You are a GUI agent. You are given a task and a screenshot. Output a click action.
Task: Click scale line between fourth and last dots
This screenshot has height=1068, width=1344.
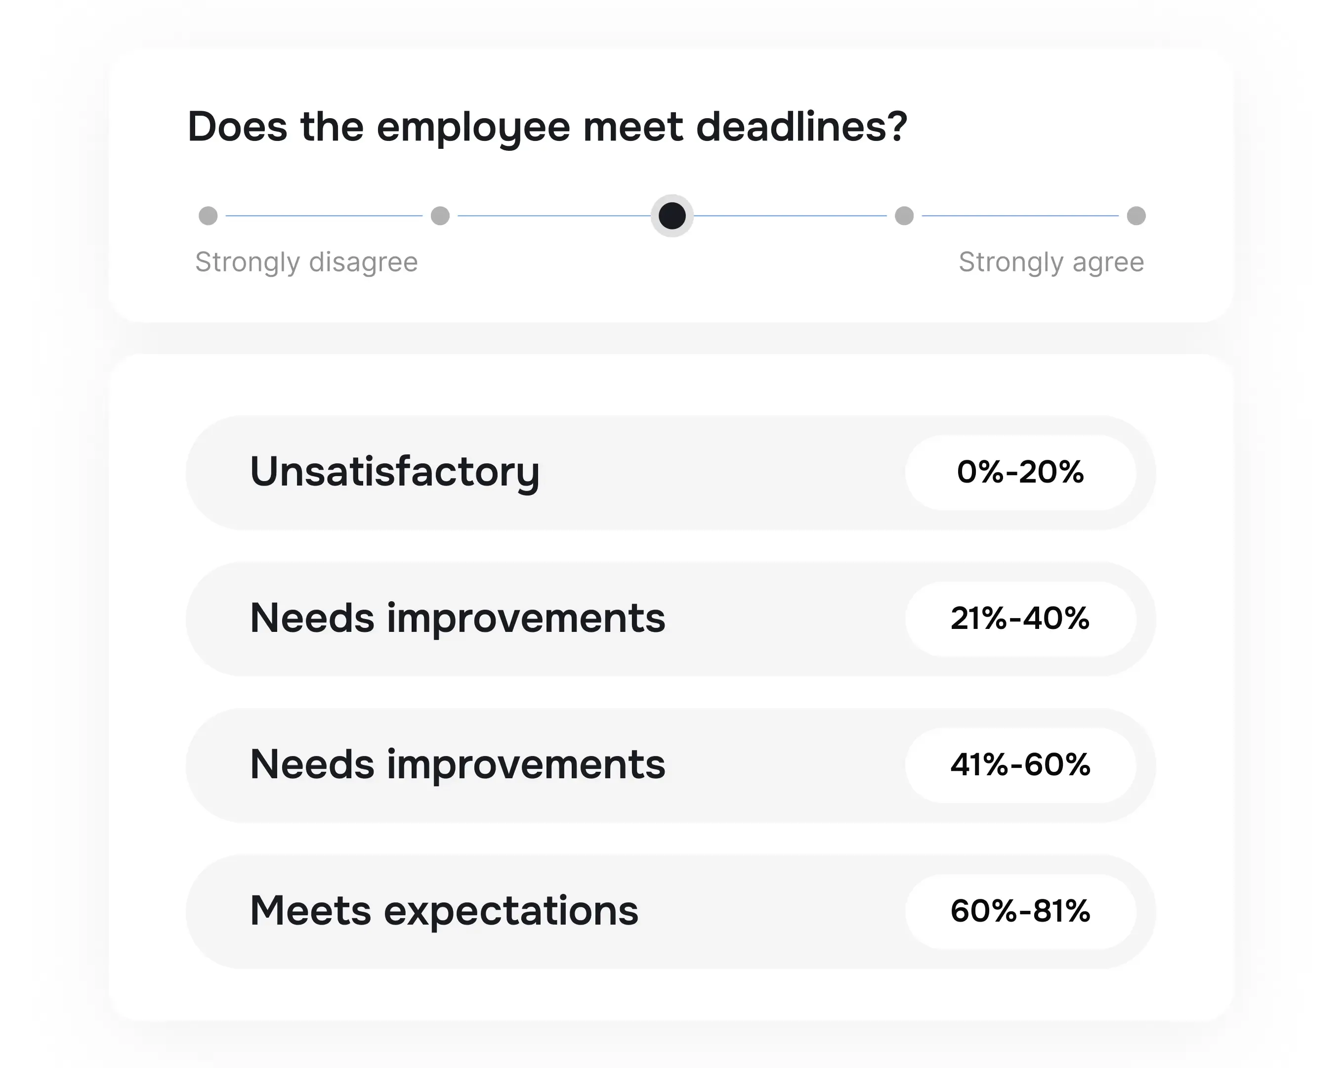pos(1020,216)
